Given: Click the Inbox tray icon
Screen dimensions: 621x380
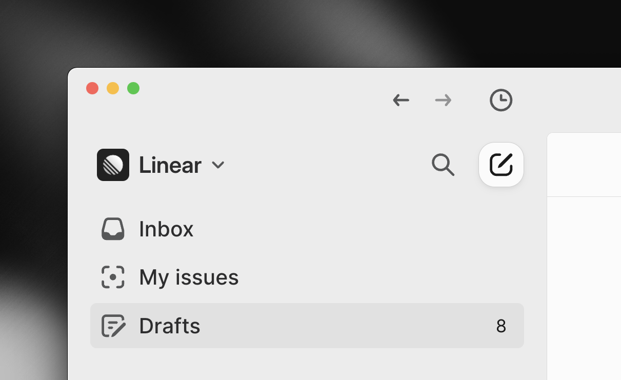Looking at the screenshot, I should 113,229.
